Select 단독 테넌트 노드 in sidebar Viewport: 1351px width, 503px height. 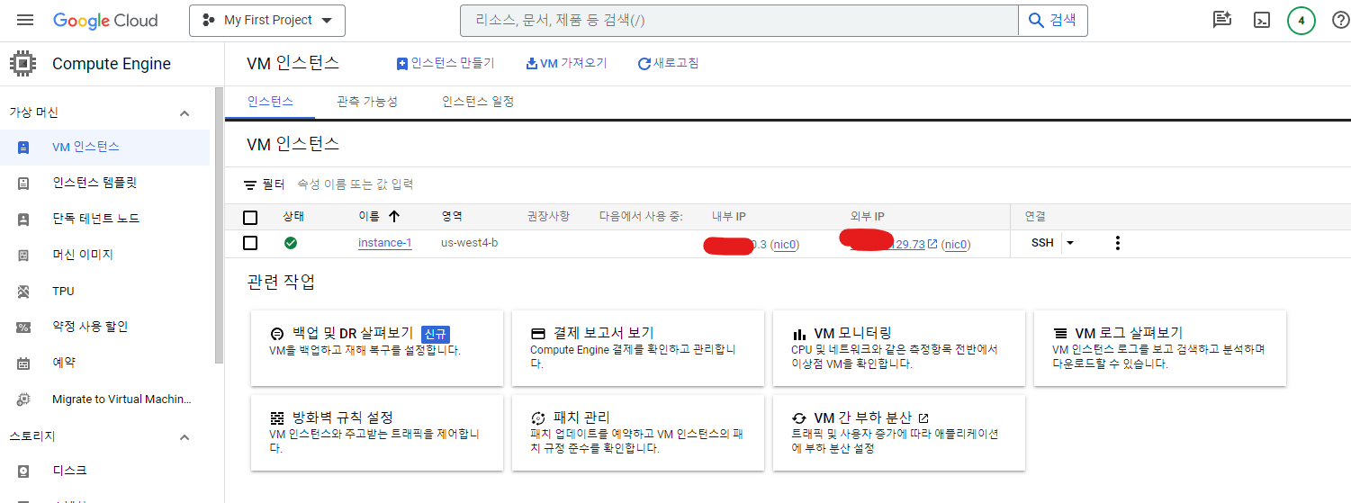pyautogui.click(x=105, y=220)
